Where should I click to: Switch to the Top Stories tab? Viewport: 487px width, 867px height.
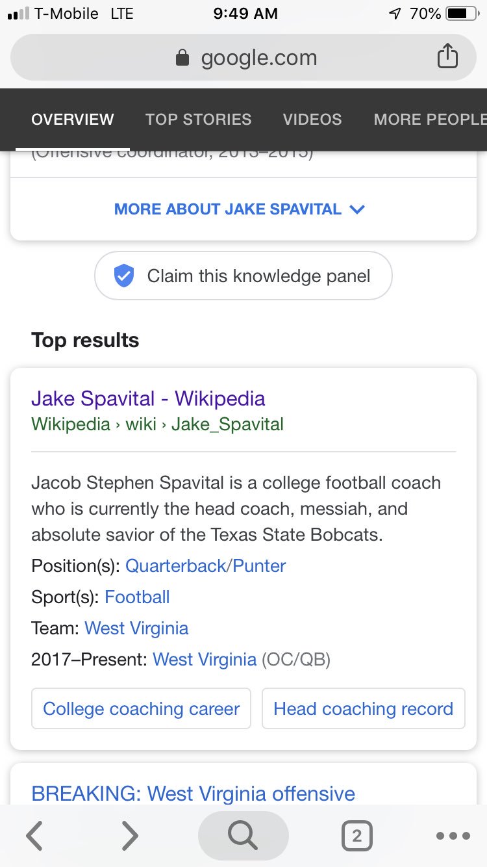click(x=198, y=120)
